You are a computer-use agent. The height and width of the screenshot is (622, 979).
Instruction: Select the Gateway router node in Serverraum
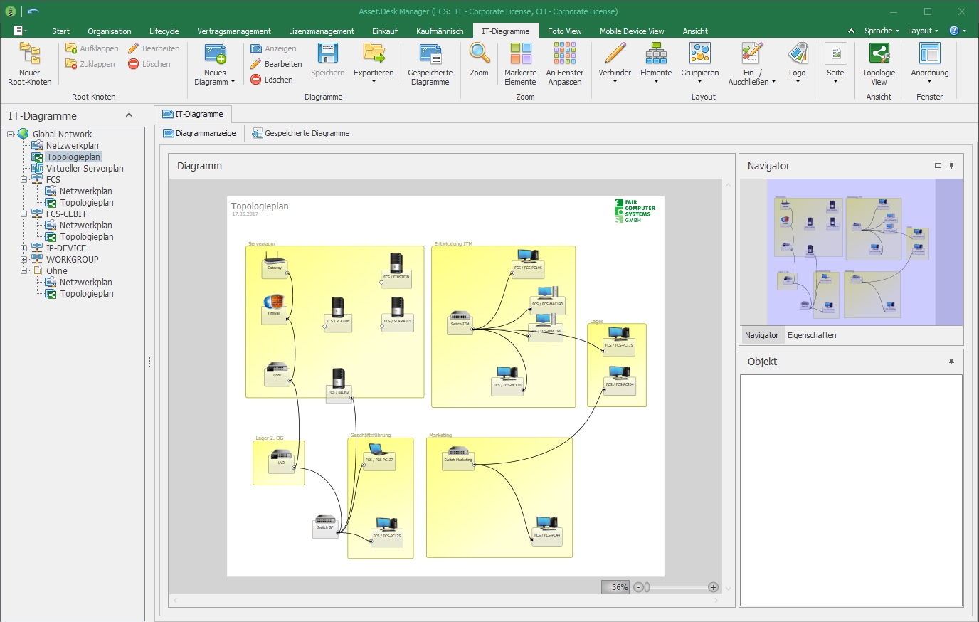(x=275, y=265)
